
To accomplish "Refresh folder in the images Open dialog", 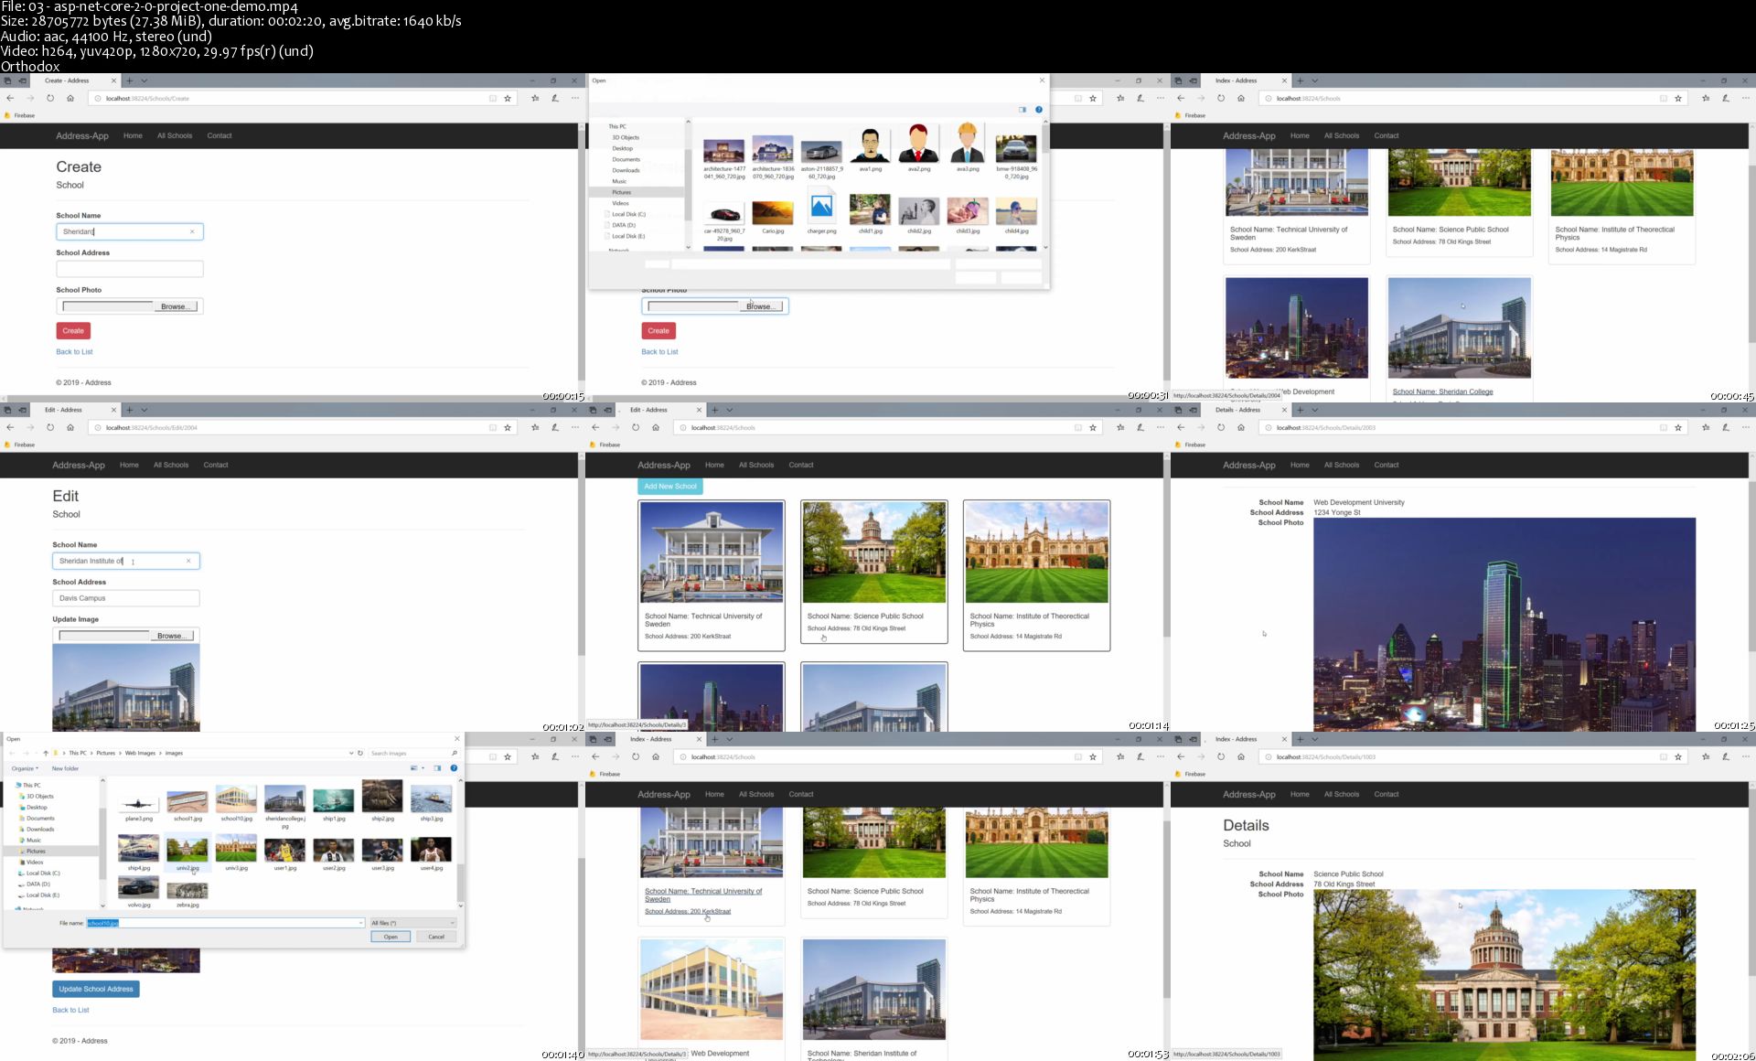I will click(x=360, y=753).
